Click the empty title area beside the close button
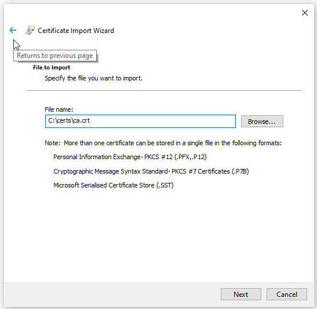The width and height of the screenshot is (317, 309). [202, 13]
